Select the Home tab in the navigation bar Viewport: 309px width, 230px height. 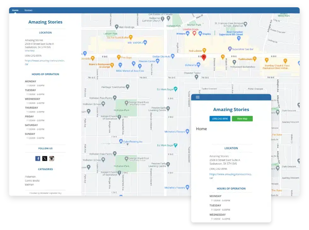(x=15, y=10)
